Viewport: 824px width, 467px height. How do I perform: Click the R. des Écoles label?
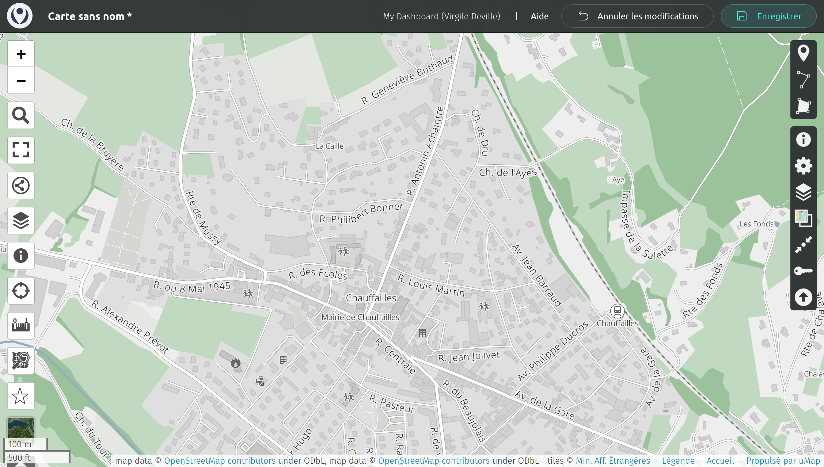[318, 274]
